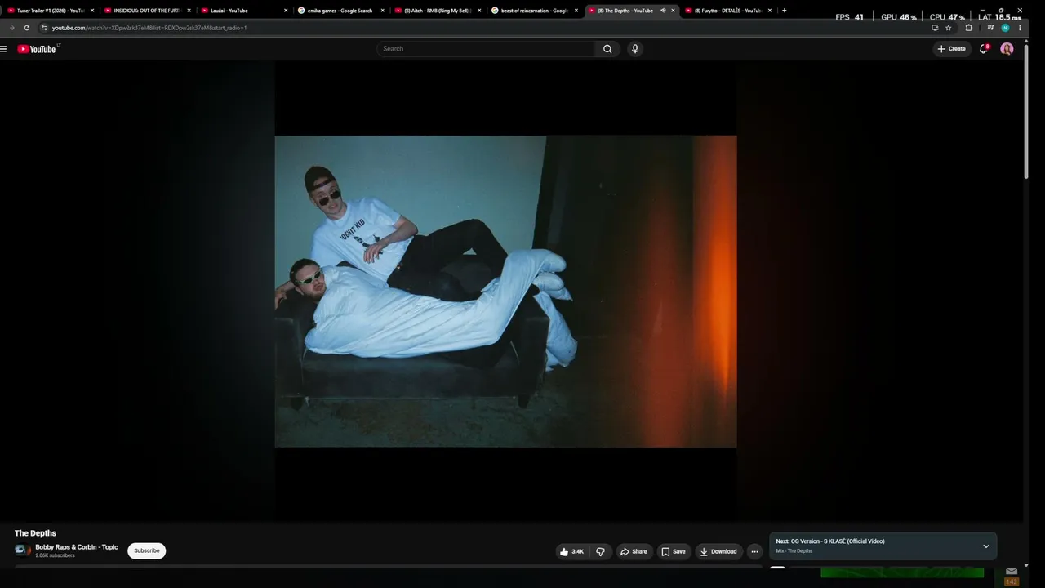Viewport: 1045px width, 588px height.
Task: Click the Share button
Action: tap(634, 551)
